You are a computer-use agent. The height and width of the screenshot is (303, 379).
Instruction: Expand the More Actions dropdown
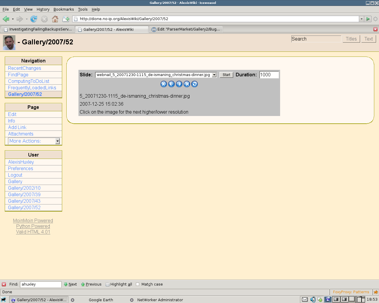click(x=57, y=141)
